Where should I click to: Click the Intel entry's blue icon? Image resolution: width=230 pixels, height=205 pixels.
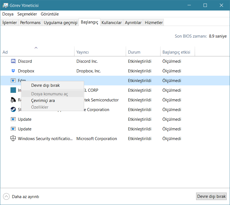tap(13, 90)
